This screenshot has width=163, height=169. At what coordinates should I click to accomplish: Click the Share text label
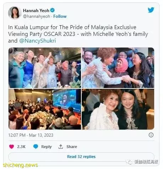pyautogui.click(x=72, y=147)
